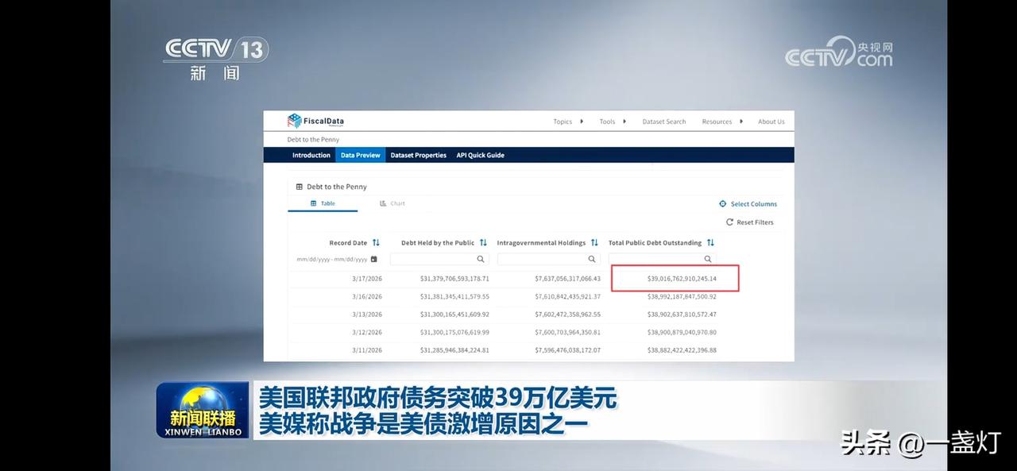Click the $39,016,762,910,245.14 total debt cell
This screenshot has height=471, width=1017.
point(682,279)
